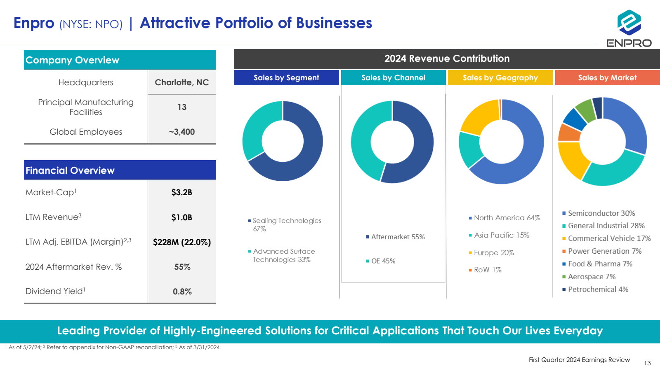Click the '13' manufacturing facilities value

click(x=182, y=107)
